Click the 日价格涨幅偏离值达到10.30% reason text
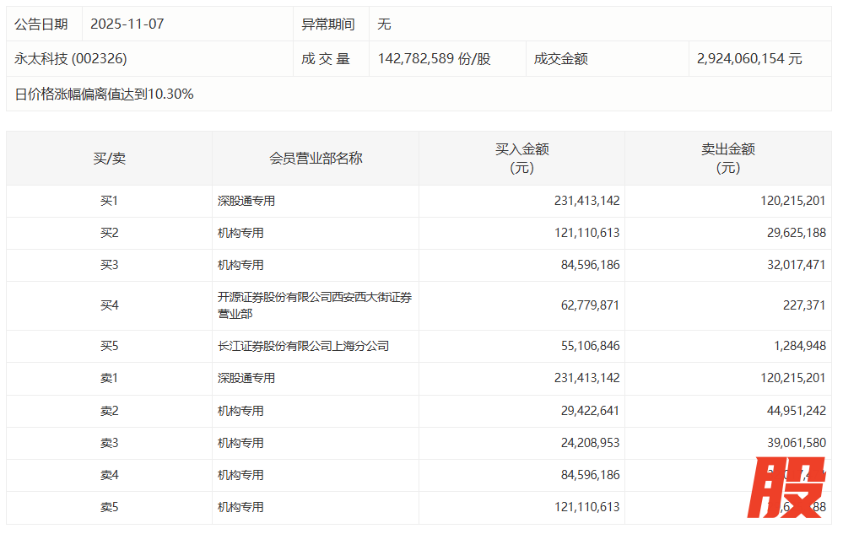843x534 pixels. [x=105, y=94]
